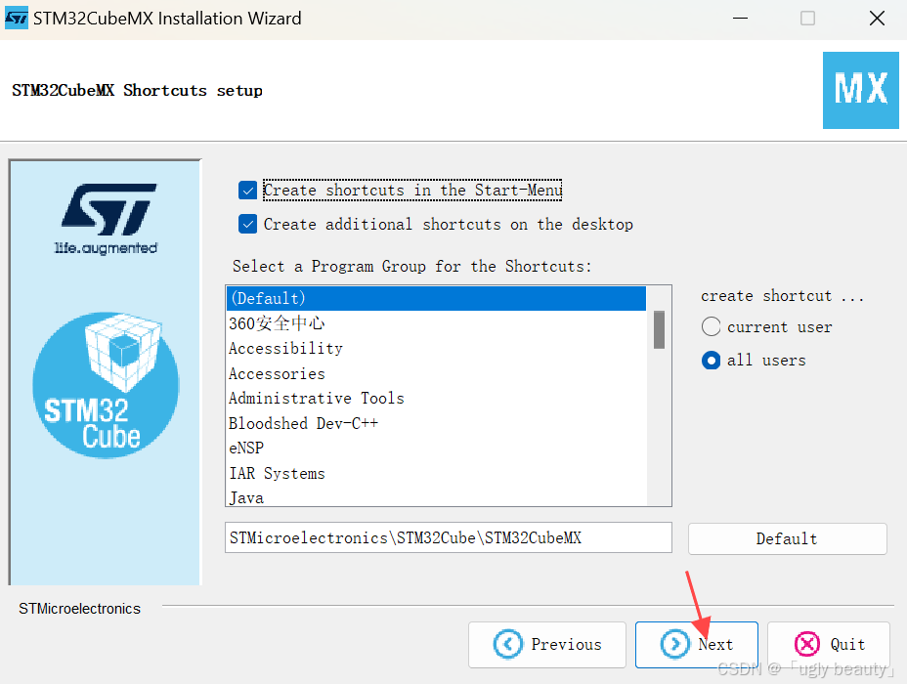This screenshot has height=684, width=907.
Task: Uncheck Create additional shortcuts on the desktop
Action: (x=247, y=224)
